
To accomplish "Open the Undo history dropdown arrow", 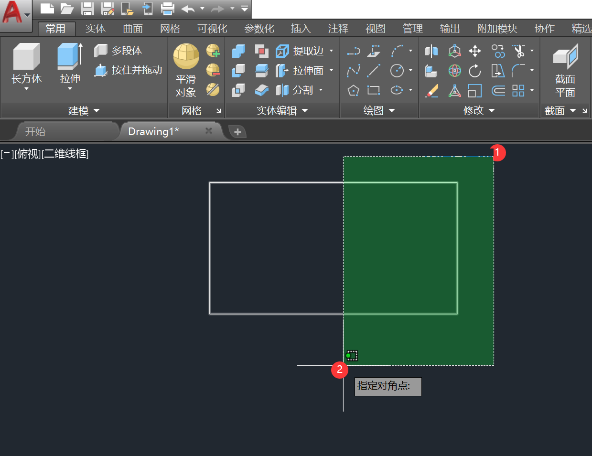I will [x=202, y=8].
